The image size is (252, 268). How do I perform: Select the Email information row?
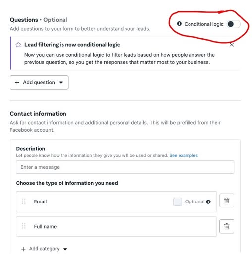(x=117, y=201)
